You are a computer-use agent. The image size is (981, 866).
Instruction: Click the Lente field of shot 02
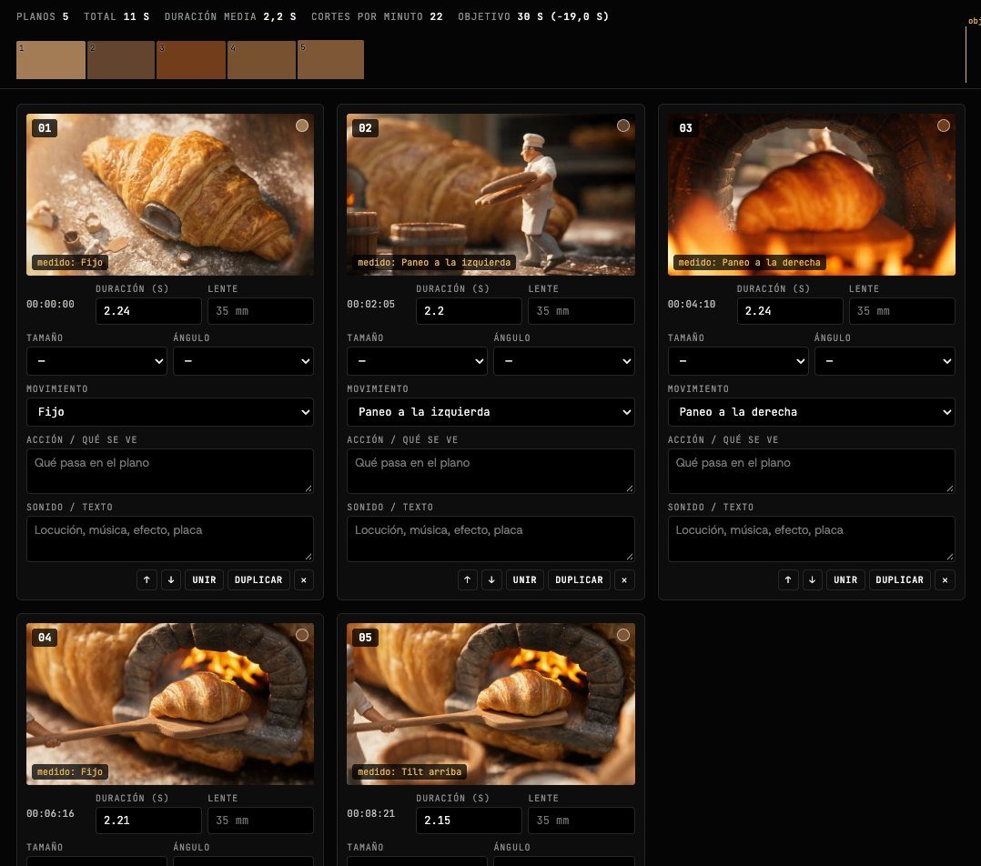[x=582, y=311]
